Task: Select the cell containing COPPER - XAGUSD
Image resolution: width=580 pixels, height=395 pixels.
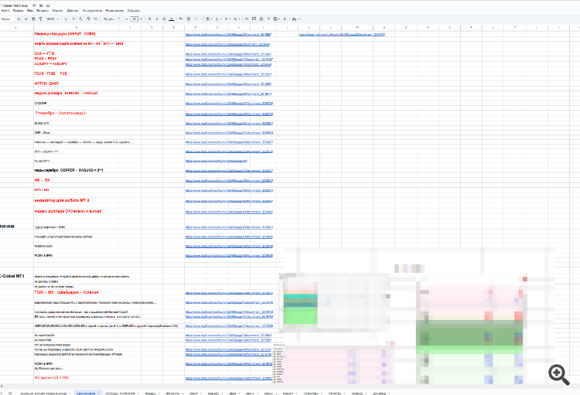Action: pyautogui.click(x=77, y=170)
